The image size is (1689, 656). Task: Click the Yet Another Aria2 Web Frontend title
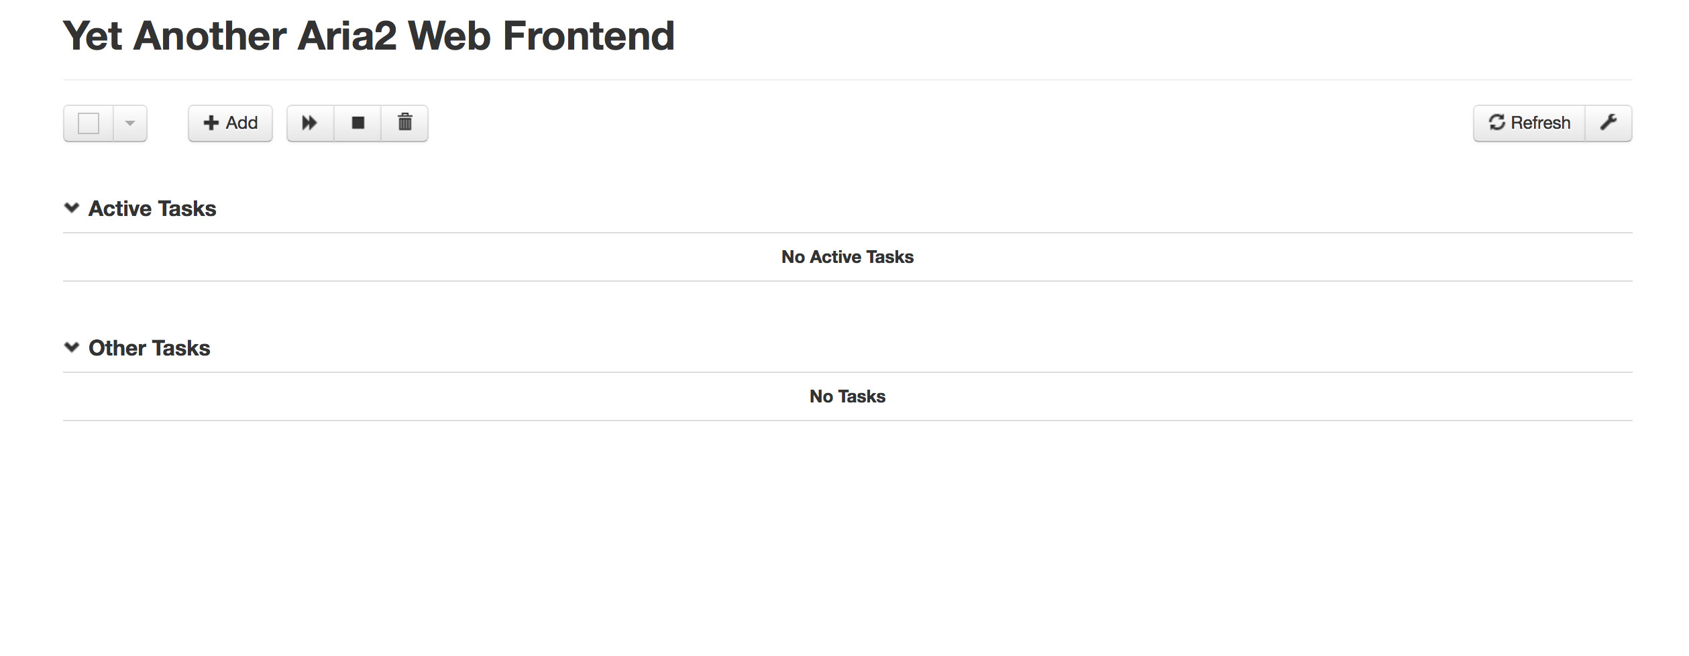pos(368,36)
